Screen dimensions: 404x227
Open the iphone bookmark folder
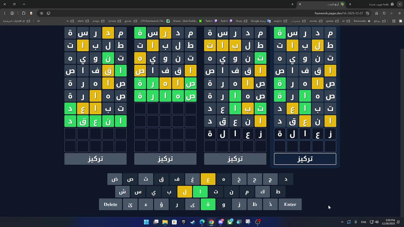coord(114,21)
